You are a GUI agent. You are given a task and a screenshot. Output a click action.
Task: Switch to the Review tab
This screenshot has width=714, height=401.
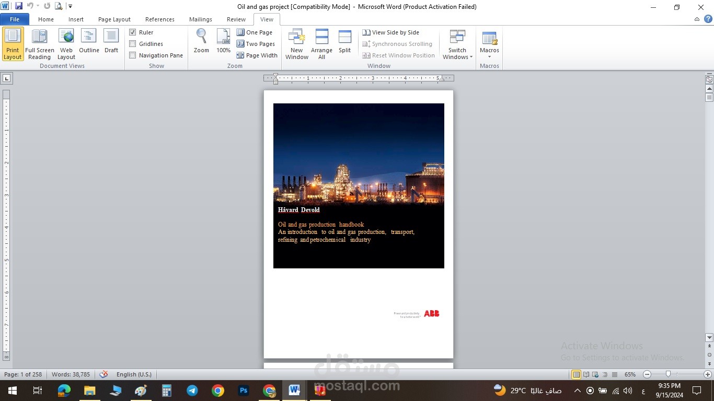[236, 19]
